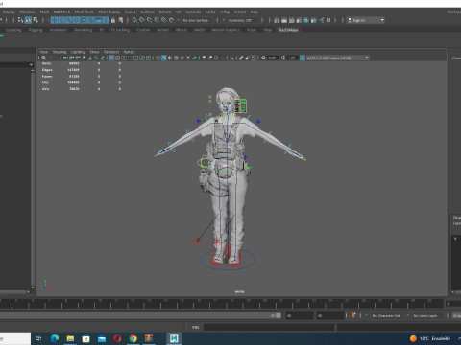This screenshot has width=461, height=345.
Task: Click the X-ray joints icon
Action: click(254, 57)
